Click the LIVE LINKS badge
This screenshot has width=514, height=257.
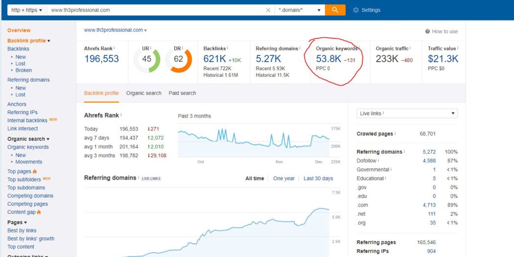pos(151,179)
